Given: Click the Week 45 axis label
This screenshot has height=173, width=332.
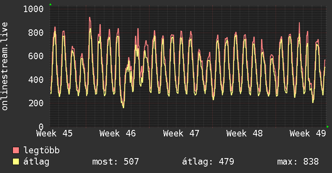Looking at the screenshot, I should click(x=54, y=134).
